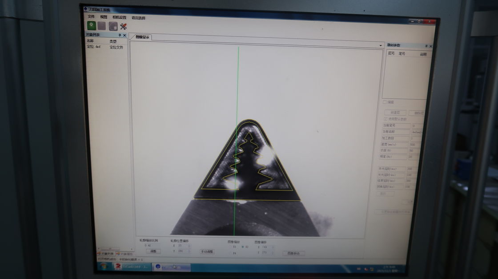Click the 手动调整 button

[x=207, y=251]
